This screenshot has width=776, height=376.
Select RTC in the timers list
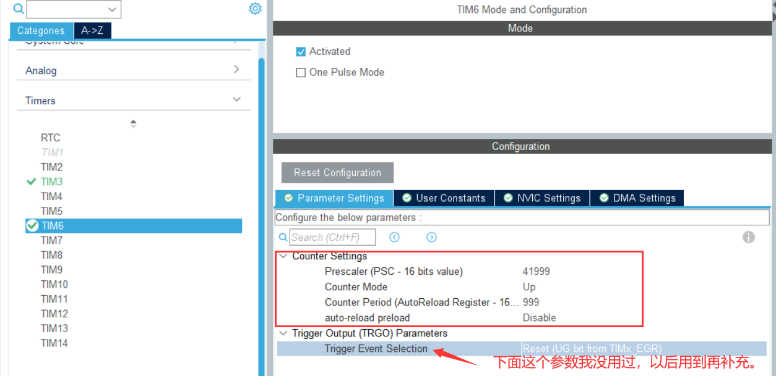pyautogui.click(x=50, y=138)
